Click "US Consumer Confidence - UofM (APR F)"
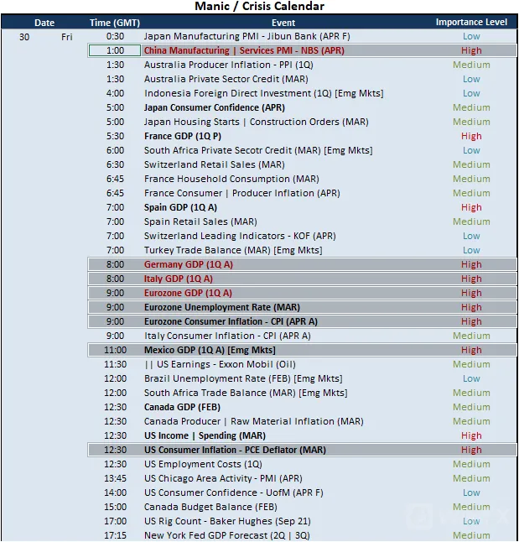This screenshot has width=519, height=542. point(234,492)
